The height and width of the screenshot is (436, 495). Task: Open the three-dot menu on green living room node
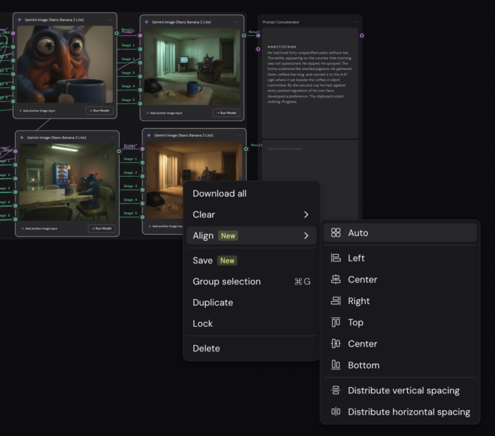click(236, 22)
